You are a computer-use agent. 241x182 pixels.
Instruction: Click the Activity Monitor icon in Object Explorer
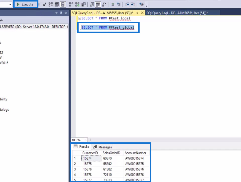(1, 20)
